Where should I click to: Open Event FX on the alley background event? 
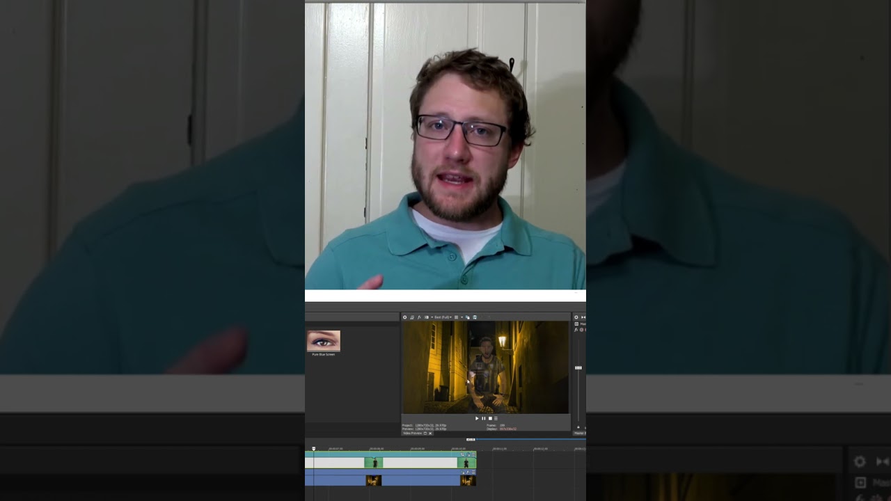468,472
